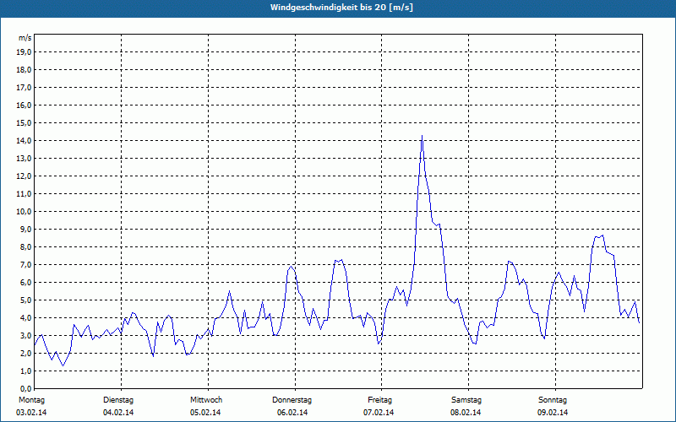Select the Sonntag day label
676x422 pixels.
pyautogui.click(x=553, y=399)
